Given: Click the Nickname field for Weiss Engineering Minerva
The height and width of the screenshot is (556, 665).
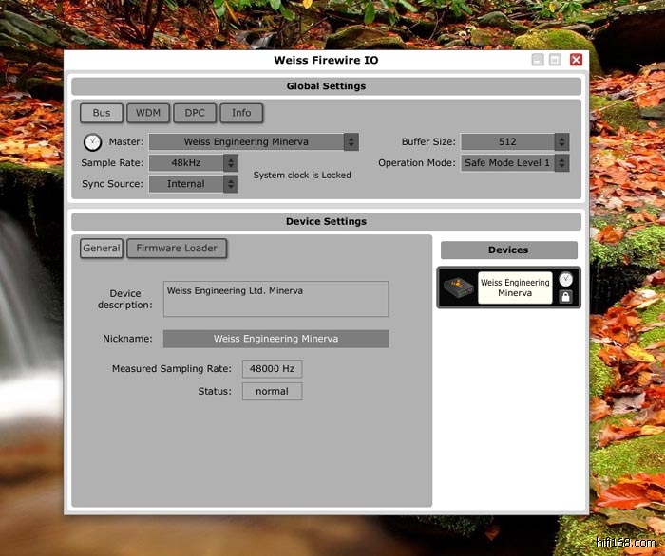Looking at the screenshot, I should click(x=275, y=339).
